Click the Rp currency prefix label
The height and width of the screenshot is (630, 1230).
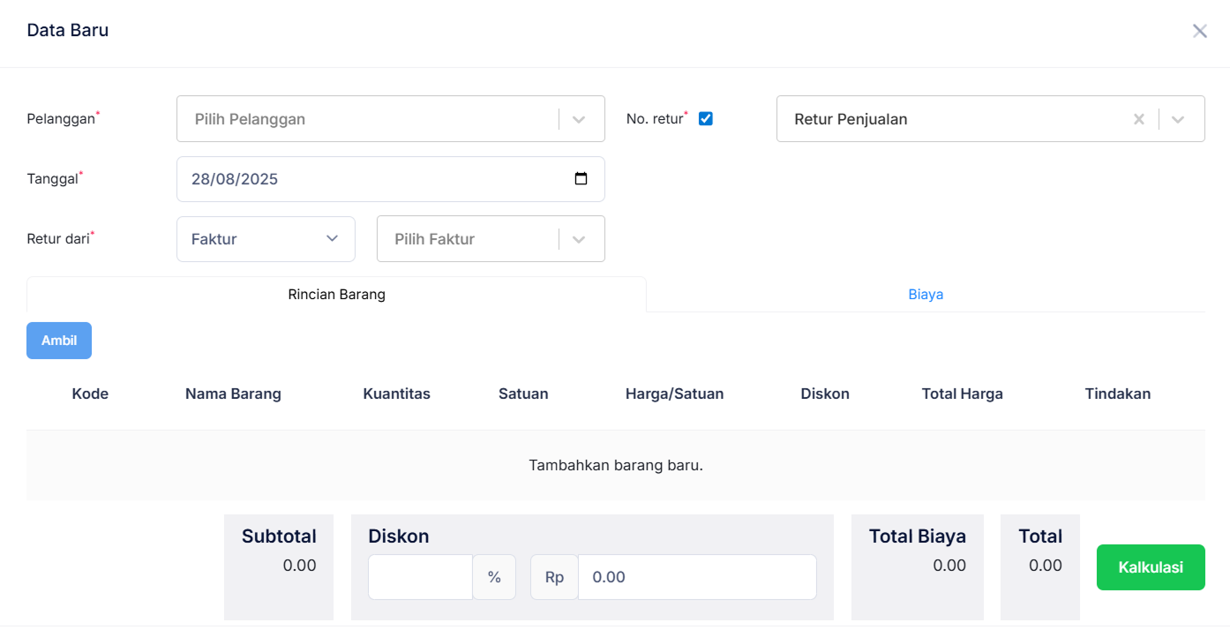pos(554,577)
